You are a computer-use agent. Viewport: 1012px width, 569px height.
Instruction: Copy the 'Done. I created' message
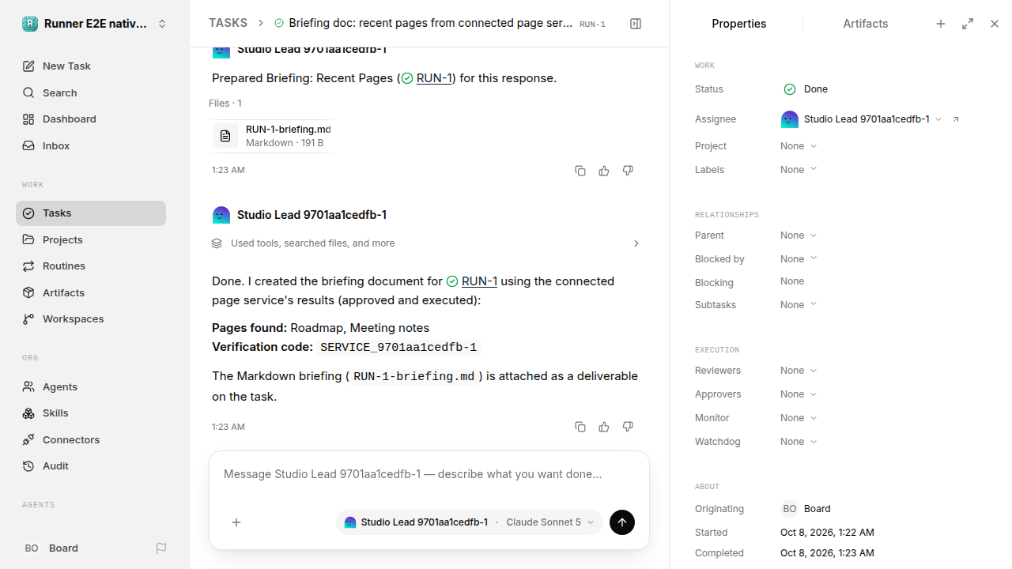(580, 427)
